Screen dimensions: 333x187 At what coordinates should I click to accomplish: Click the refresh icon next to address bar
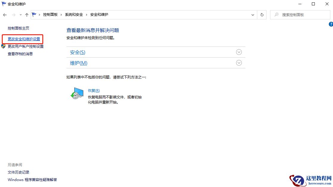(x=262, y=15)
